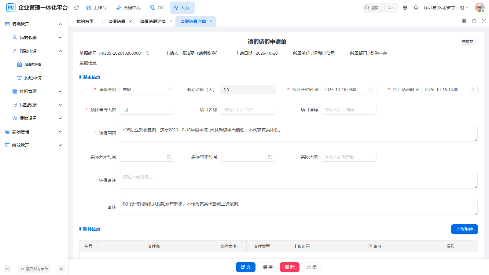Click the 保存 save button
Viewport: 489px width, 275px height.
pyautogui.click(x=268, y=267)
